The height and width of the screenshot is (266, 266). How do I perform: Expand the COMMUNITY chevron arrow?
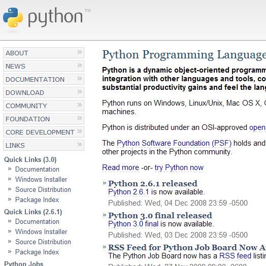[80, 105]
